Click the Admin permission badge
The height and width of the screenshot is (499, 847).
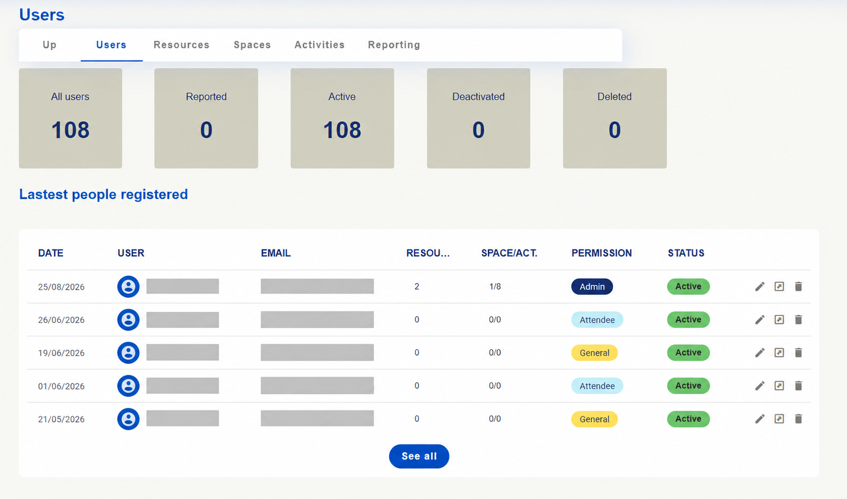(x=592, y=287)
